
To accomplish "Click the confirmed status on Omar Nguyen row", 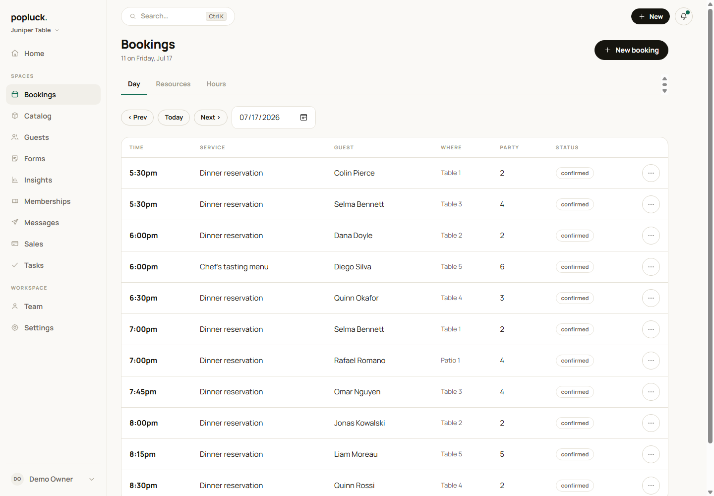I will coord(575,392).
